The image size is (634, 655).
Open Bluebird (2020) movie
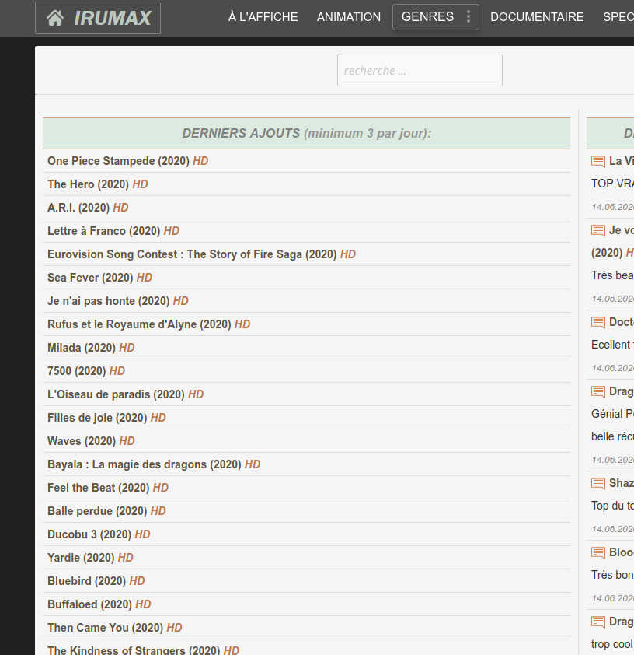click(96, 582)
